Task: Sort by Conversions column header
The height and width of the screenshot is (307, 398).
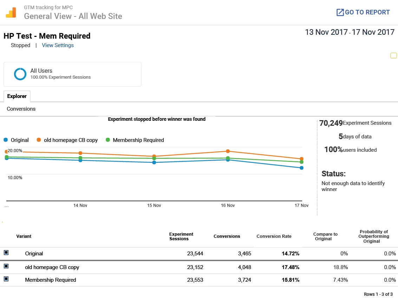Action: click(x=227, y=236)
